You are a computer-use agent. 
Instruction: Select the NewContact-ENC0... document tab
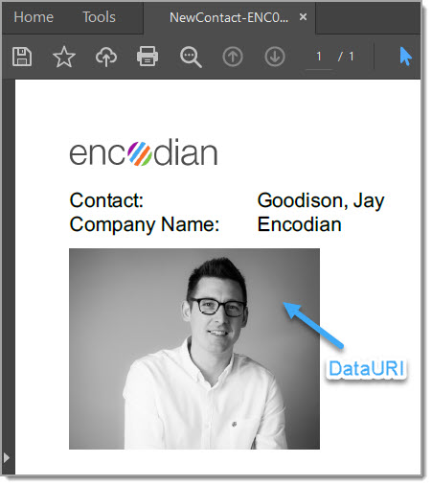[x=229, y=17]
